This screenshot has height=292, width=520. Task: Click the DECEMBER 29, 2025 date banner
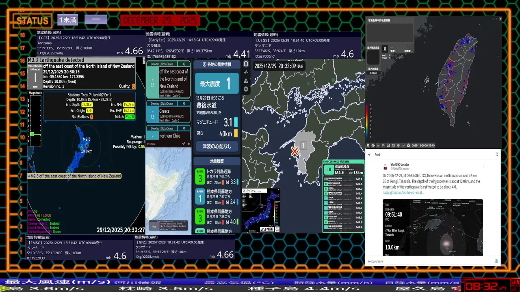[x=160, y=20]
